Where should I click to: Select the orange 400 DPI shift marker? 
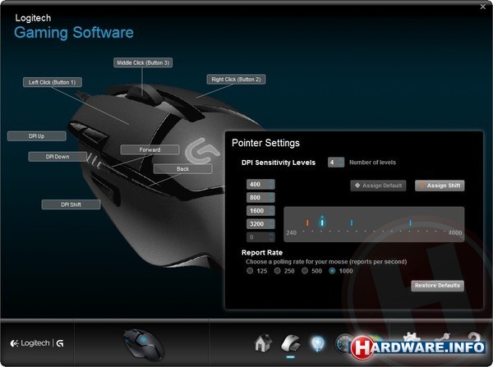point(307,222)
